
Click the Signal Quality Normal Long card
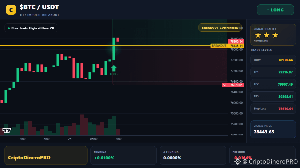[273, 35]
